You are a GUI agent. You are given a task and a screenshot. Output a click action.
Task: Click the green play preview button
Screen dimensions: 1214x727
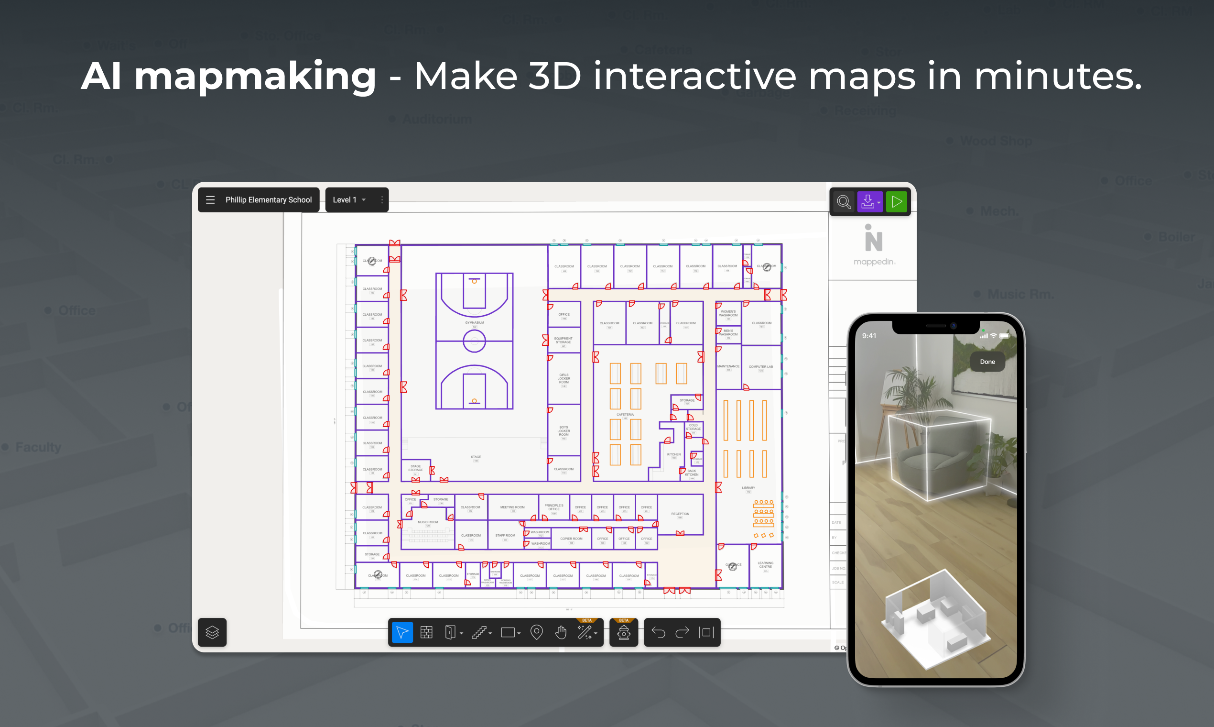[896, 202]
